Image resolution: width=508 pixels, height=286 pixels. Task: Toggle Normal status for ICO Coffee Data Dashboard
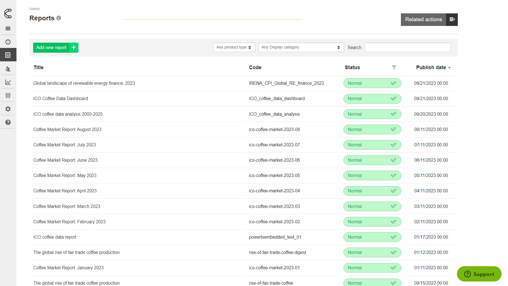372,99
